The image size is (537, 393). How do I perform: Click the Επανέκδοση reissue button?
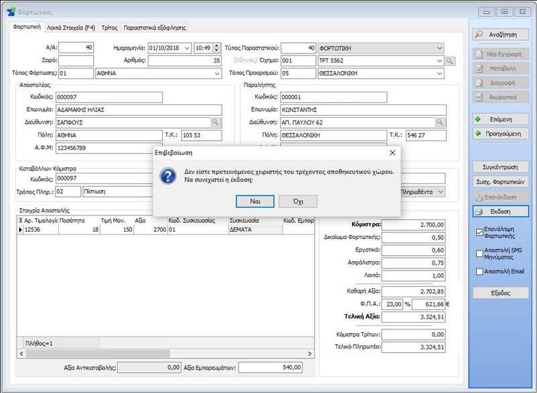click(x=501, y=197)
